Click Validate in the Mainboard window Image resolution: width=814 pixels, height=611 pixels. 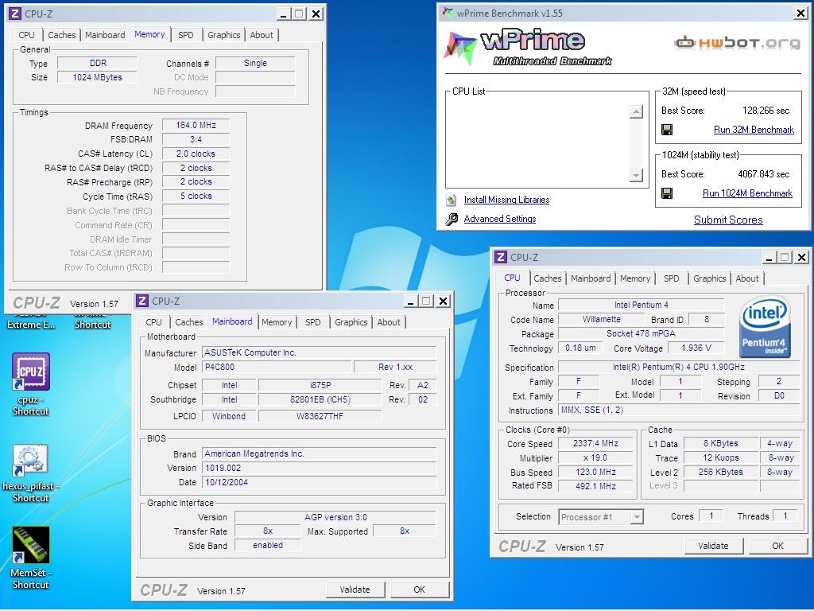pyautogui.click(x=355, y=590)
